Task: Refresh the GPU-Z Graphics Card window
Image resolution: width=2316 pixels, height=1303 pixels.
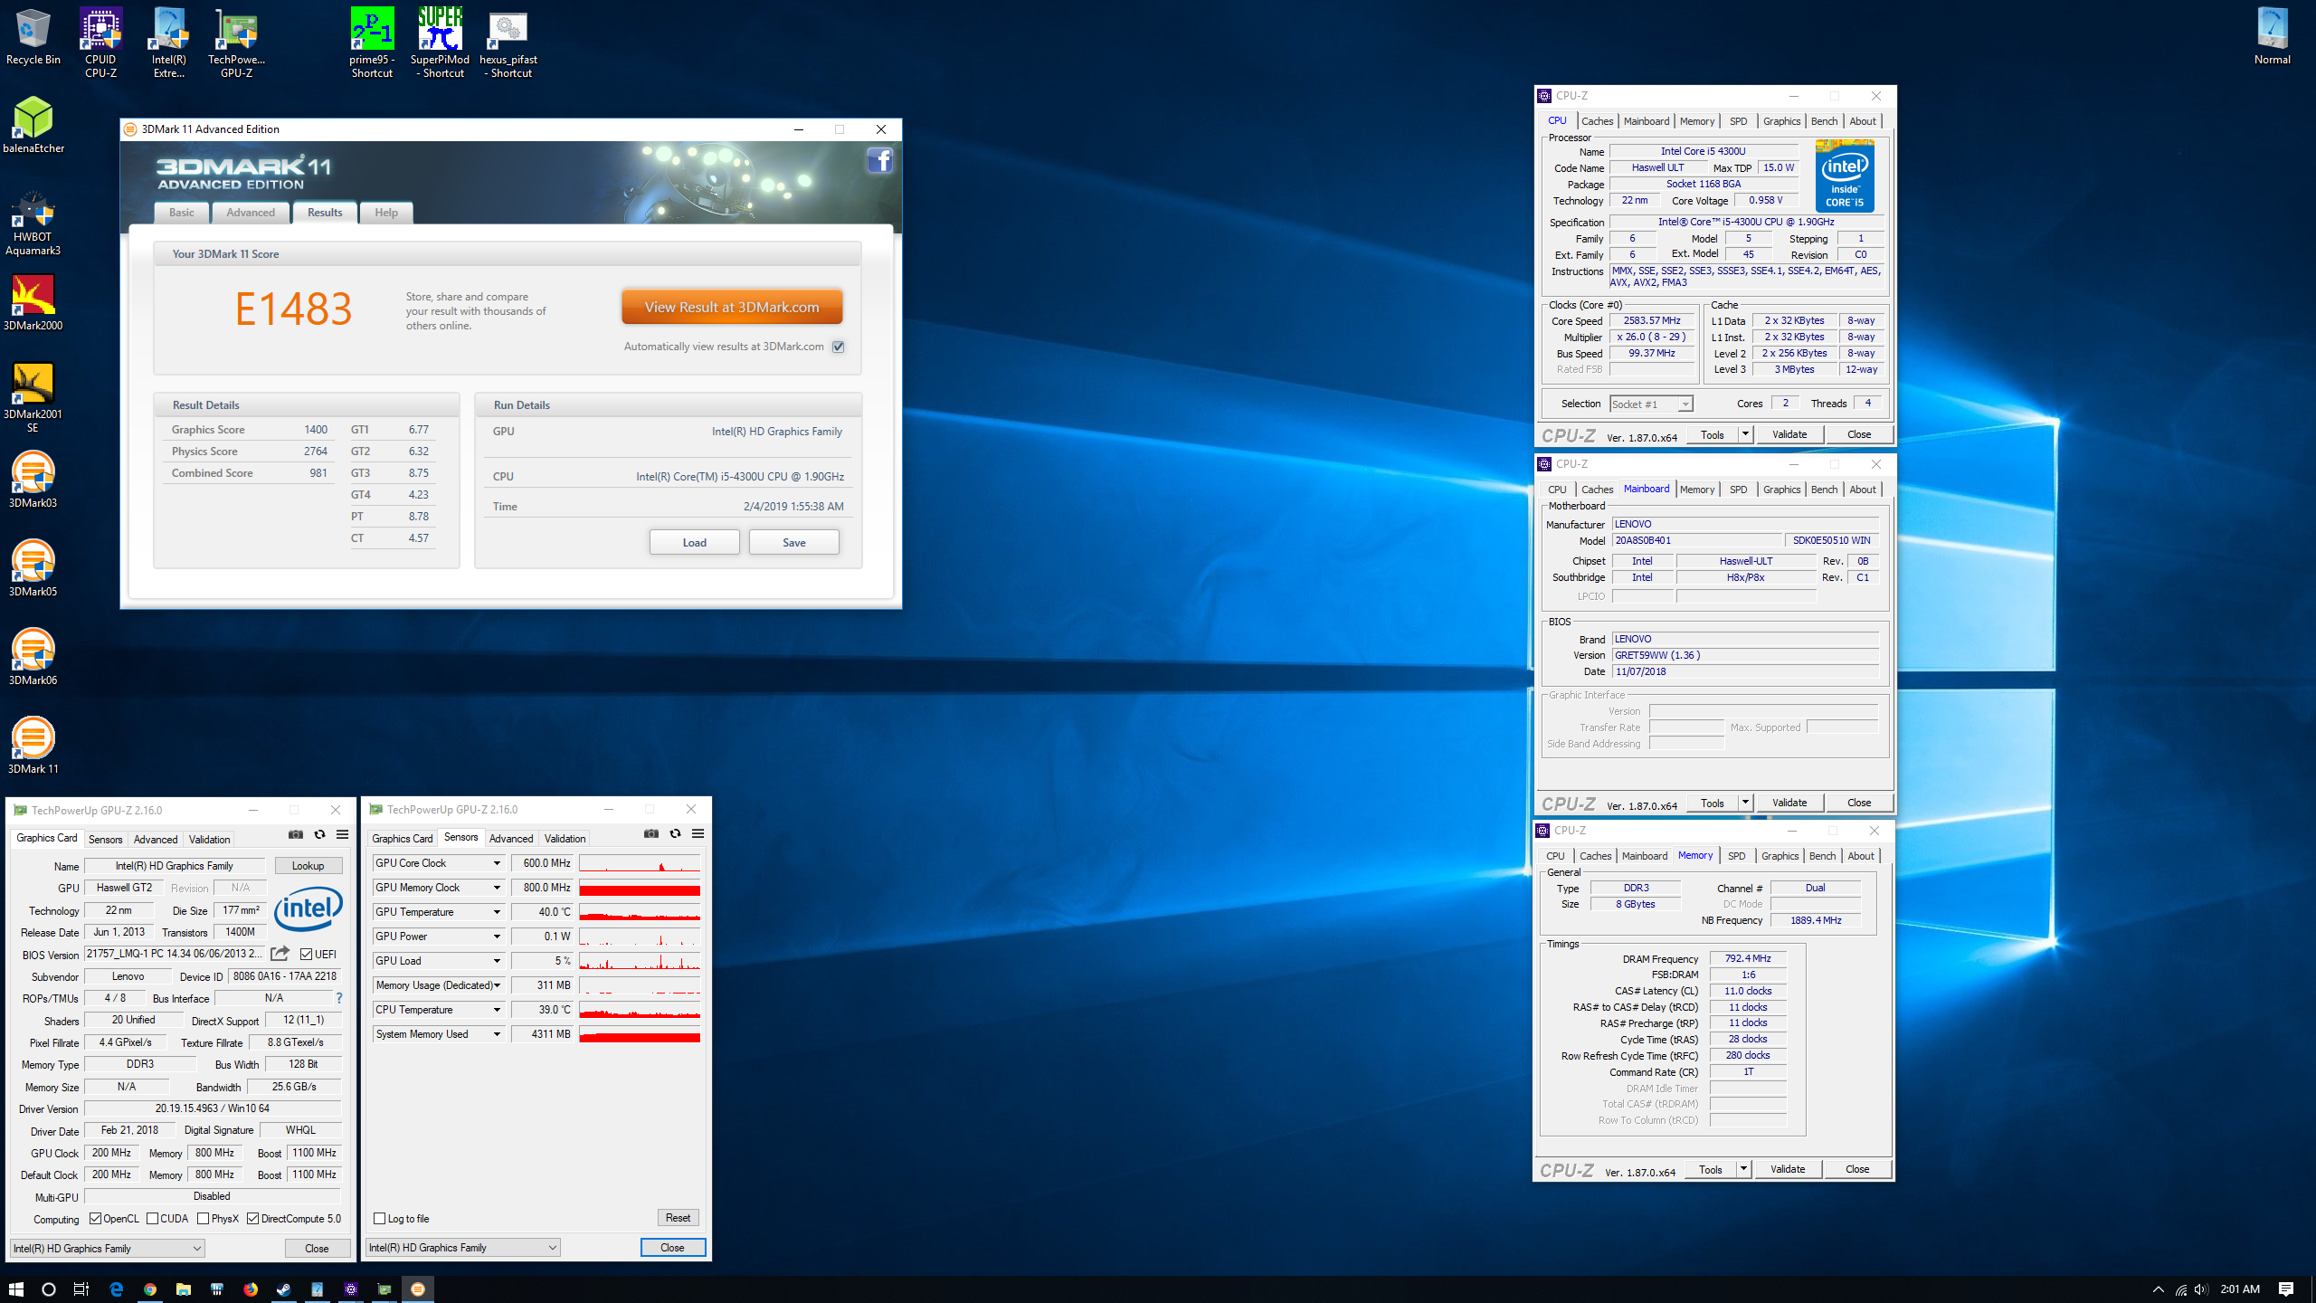Action: click(x=319, y=834)
